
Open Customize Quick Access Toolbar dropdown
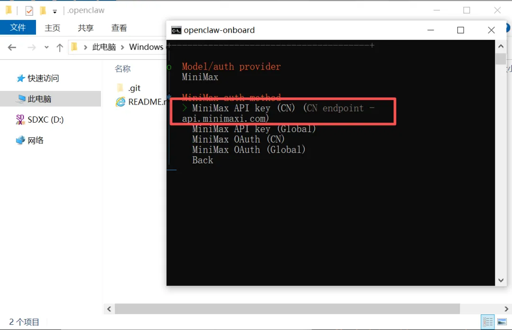pyautogui.click(x=55, y=12)
